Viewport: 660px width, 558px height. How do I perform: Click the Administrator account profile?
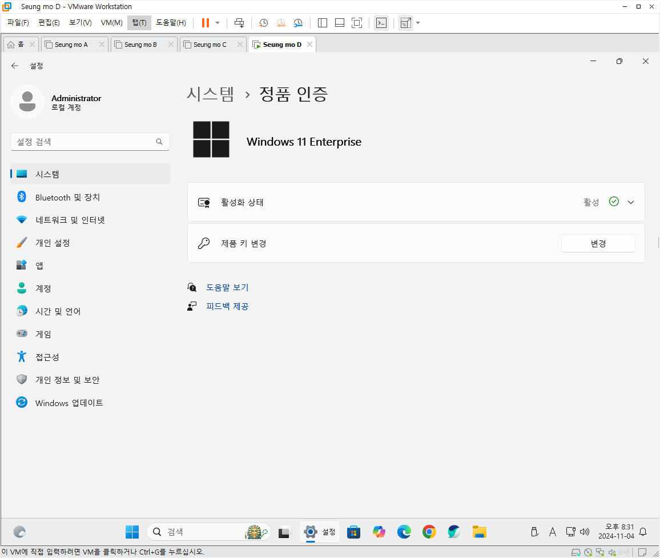57,102
